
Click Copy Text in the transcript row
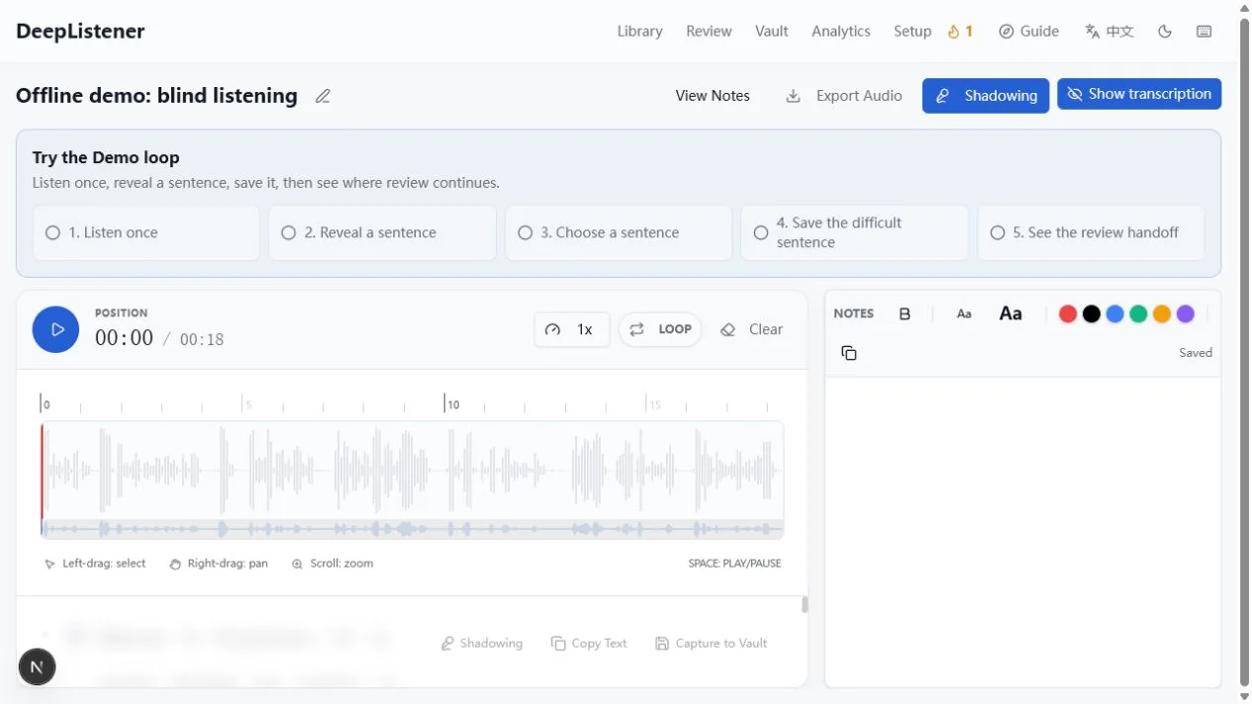tap(590, 643)
